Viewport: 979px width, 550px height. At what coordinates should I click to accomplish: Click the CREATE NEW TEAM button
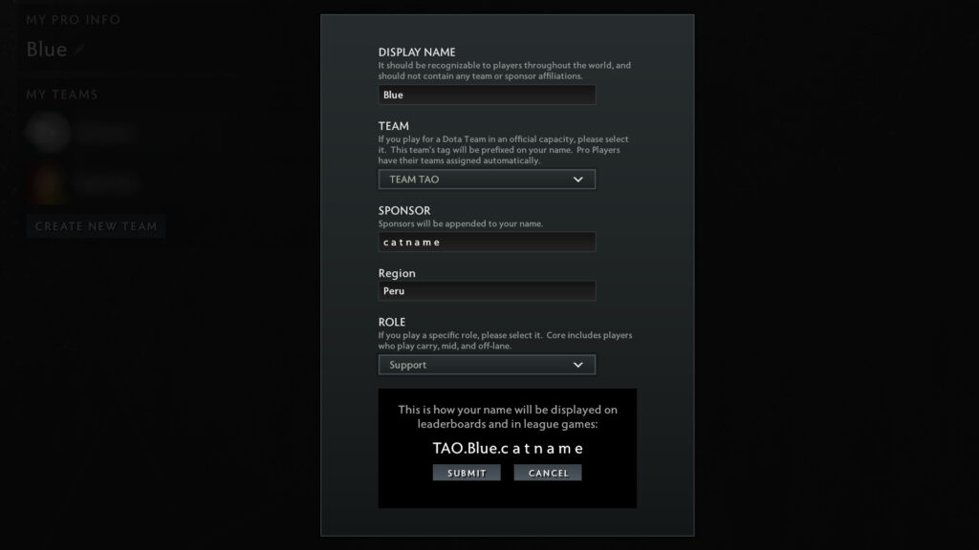tap(96, 226)
